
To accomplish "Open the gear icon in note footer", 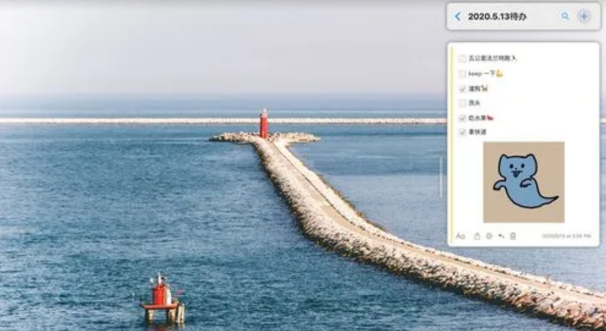I will [489, 236].
